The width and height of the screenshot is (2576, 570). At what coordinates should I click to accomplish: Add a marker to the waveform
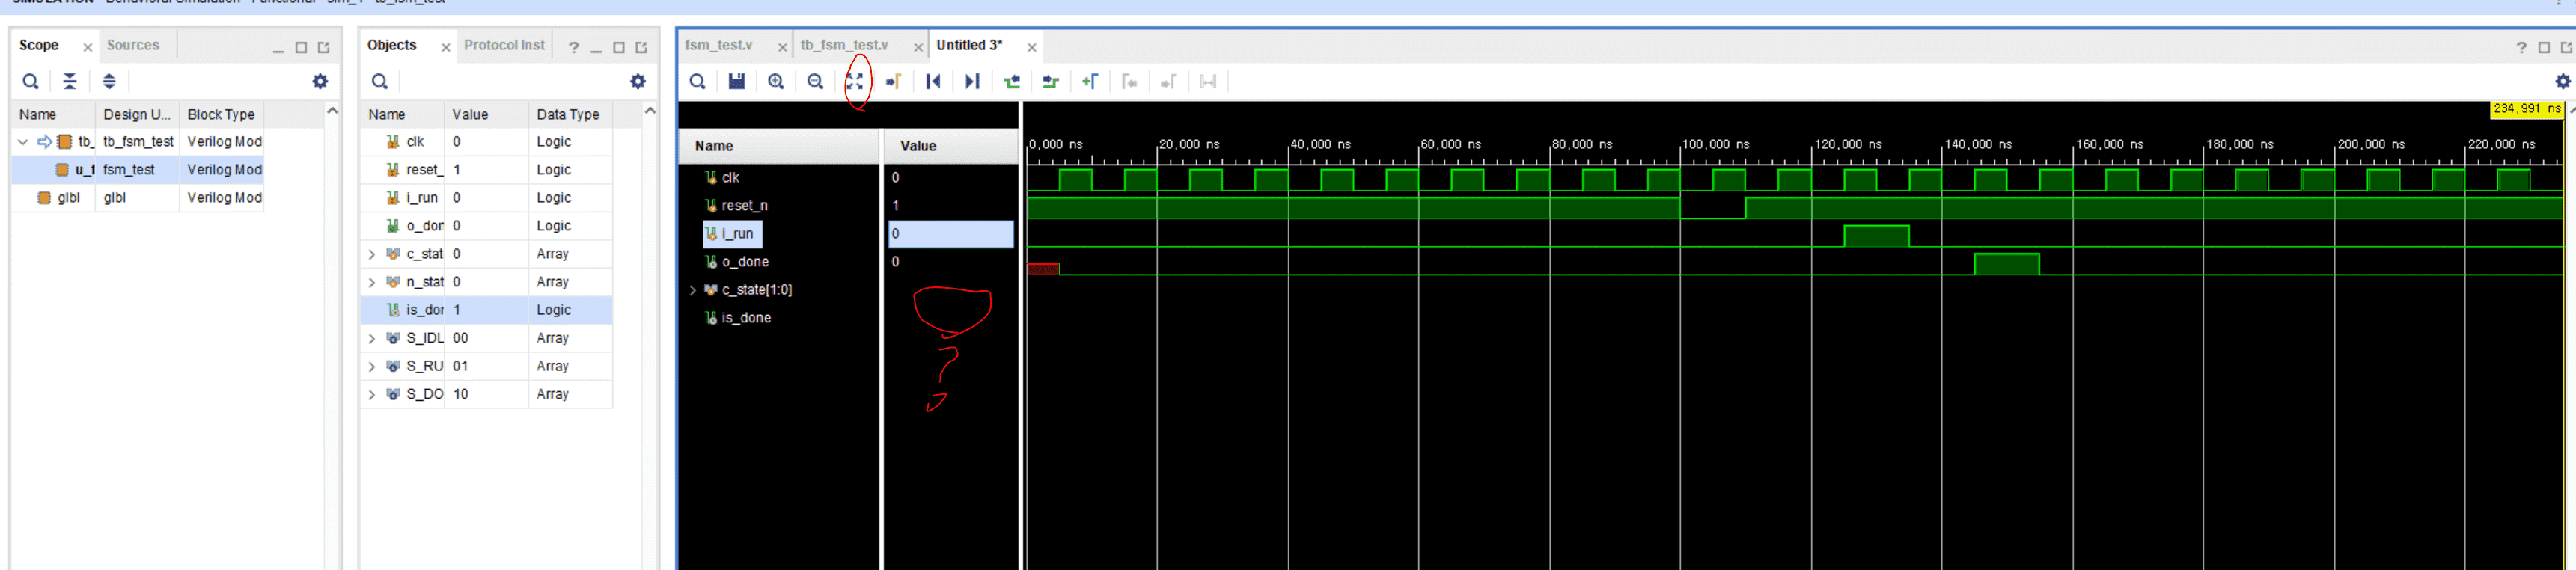tap(1090, 81)
